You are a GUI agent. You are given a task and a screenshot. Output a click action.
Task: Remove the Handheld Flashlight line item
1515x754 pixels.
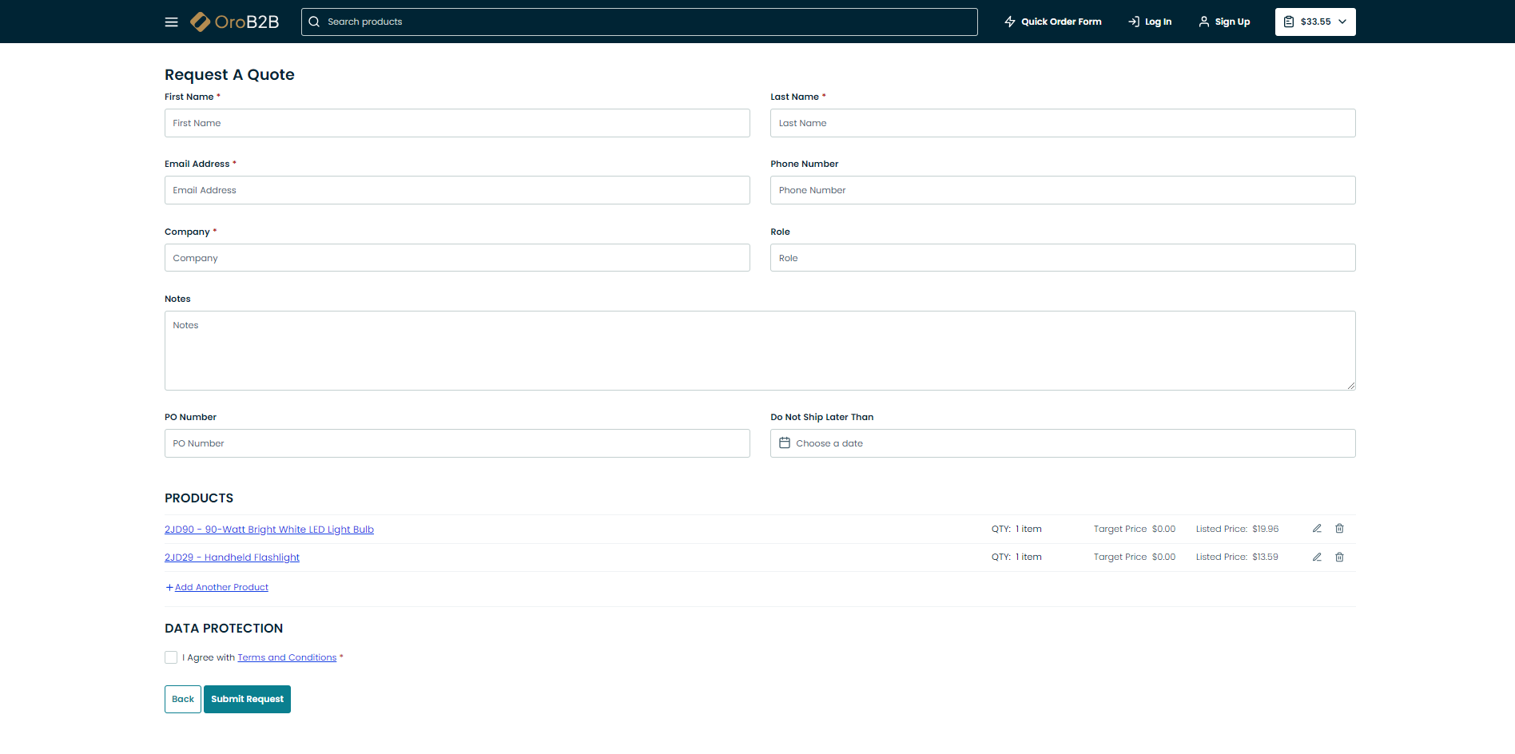click(1340, 558)
